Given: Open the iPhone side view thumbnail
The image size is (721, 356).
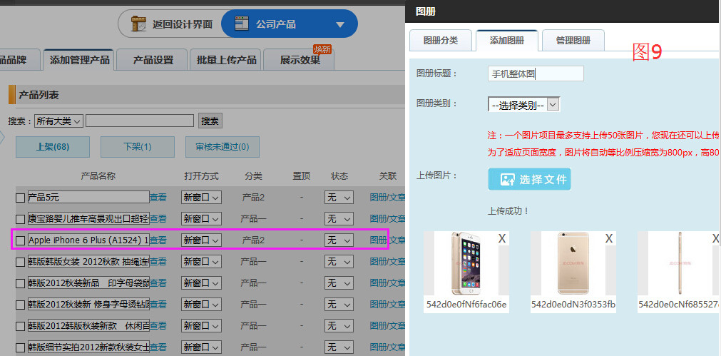Looking at the screenshot, I should coord(679,263).
